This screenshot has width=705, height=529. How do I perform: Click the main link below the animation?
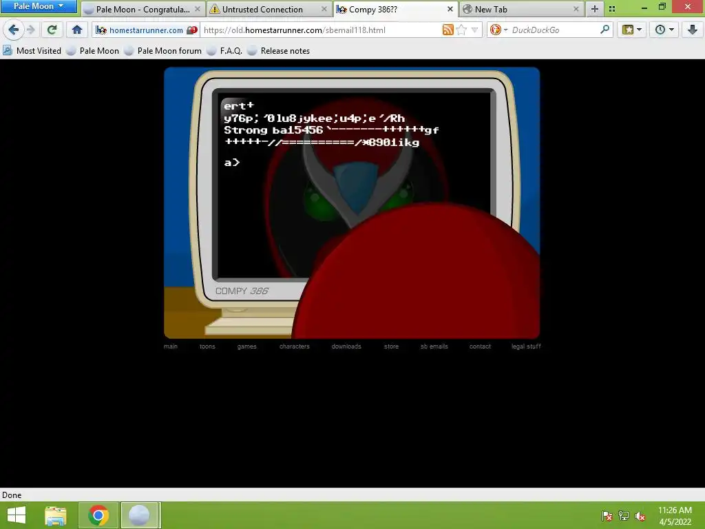[x=171, y=346]
